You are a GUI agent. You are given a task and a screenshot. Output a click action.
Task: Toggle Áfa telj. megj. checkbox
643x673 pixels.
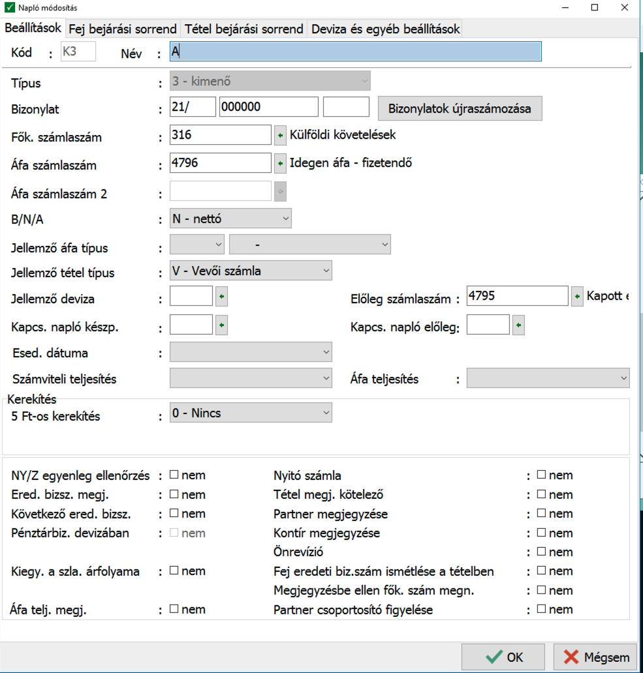pyautogui.click(x=174, y=608)
